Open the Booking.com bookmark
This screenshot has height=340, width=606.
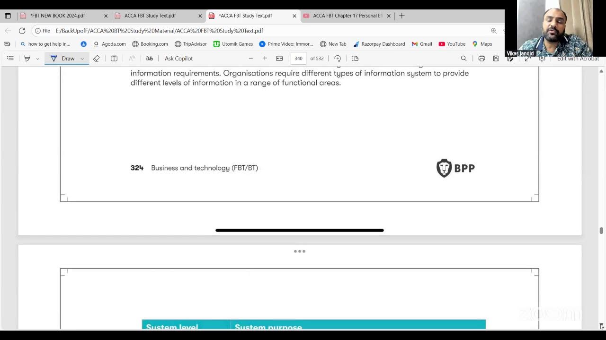[x=150, y=44]
